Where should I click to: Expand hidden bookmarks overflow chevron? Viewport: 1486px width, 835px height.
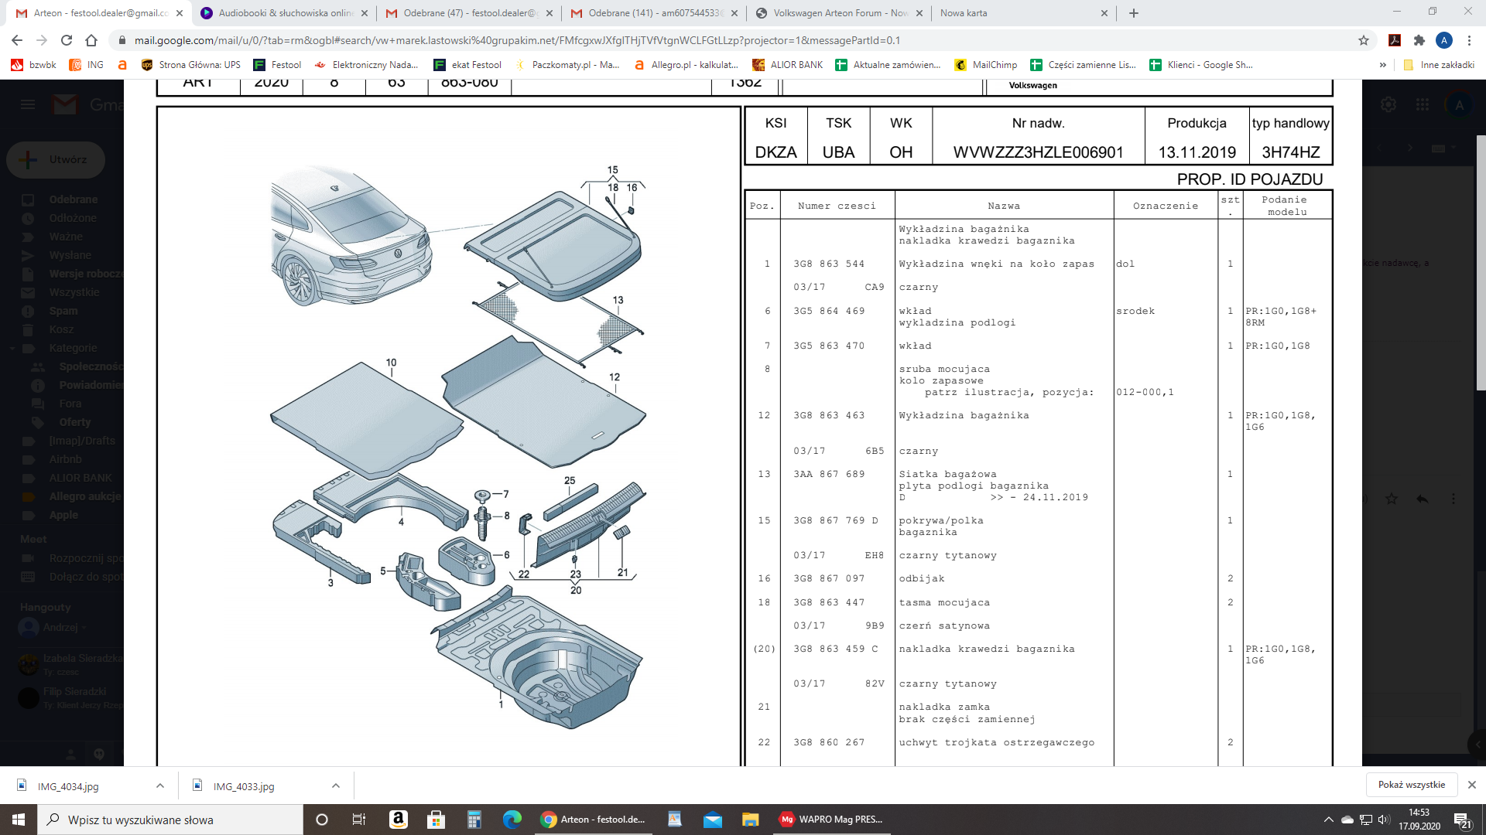[1382, 65]
